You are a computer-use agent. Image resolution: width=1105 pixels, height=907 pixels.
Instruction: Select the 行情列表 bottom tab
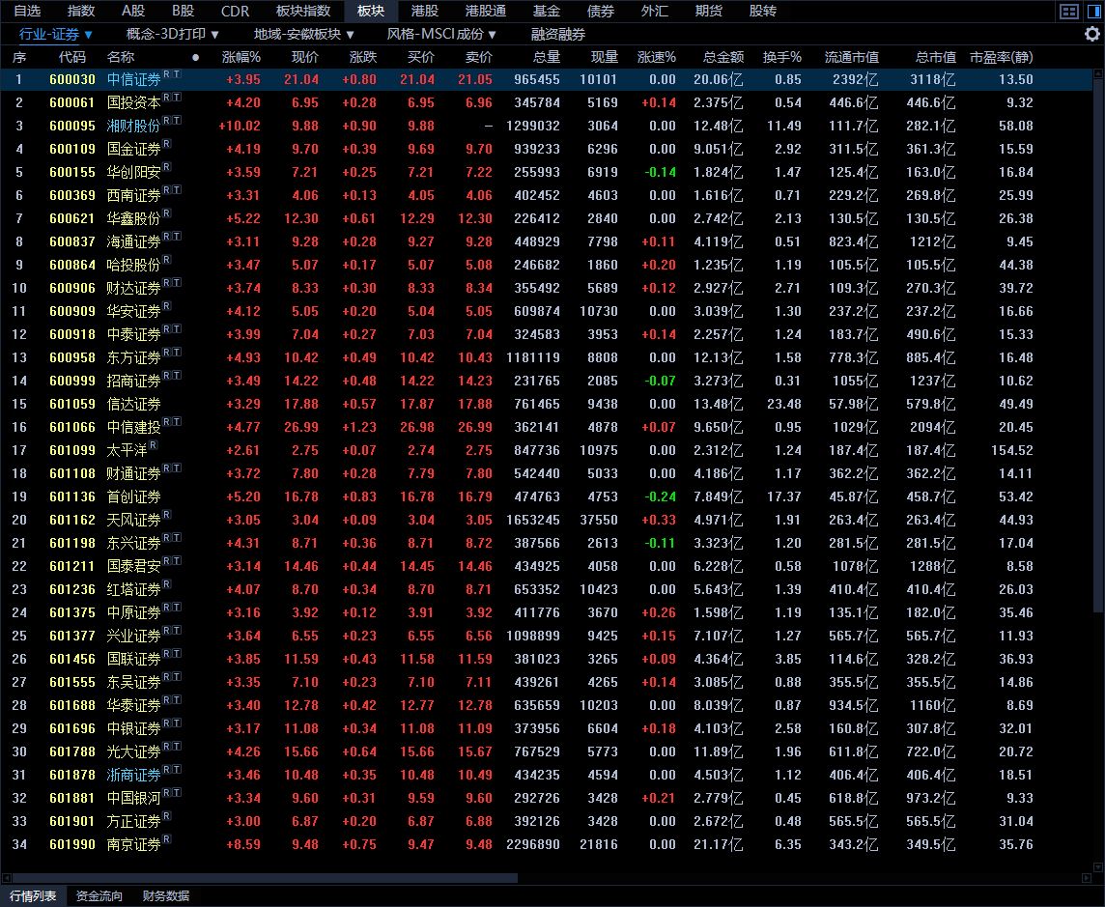click(33, 895)
